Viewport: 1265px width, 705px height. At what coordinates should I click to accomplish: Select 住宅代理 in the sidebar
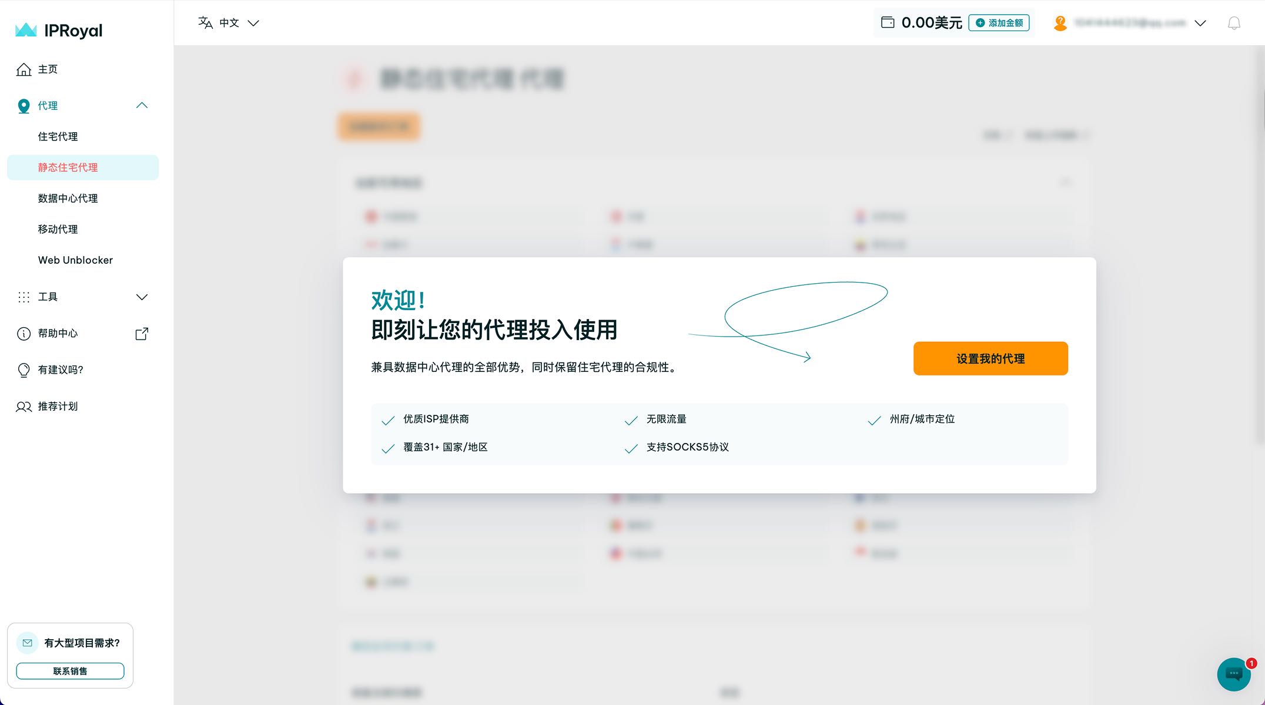coord(58,137)
